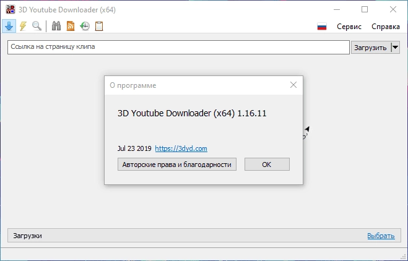
Task: Click the lightning bolt quick download icon
Action: 23,26
